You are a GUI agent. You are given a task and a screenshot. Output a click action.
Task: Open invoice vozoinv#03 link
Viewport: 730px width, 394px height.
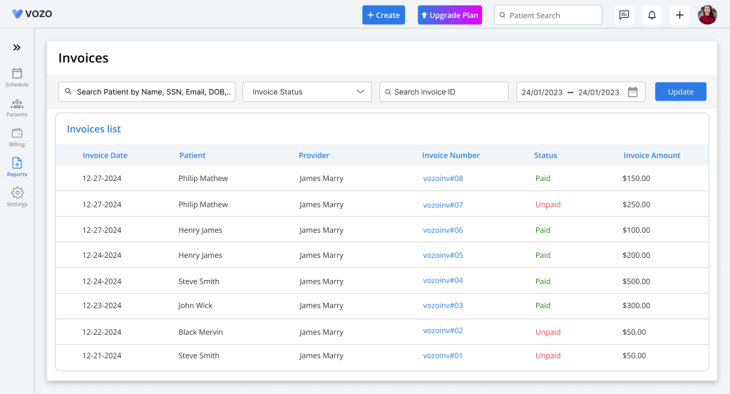click(x=443, y=305)
